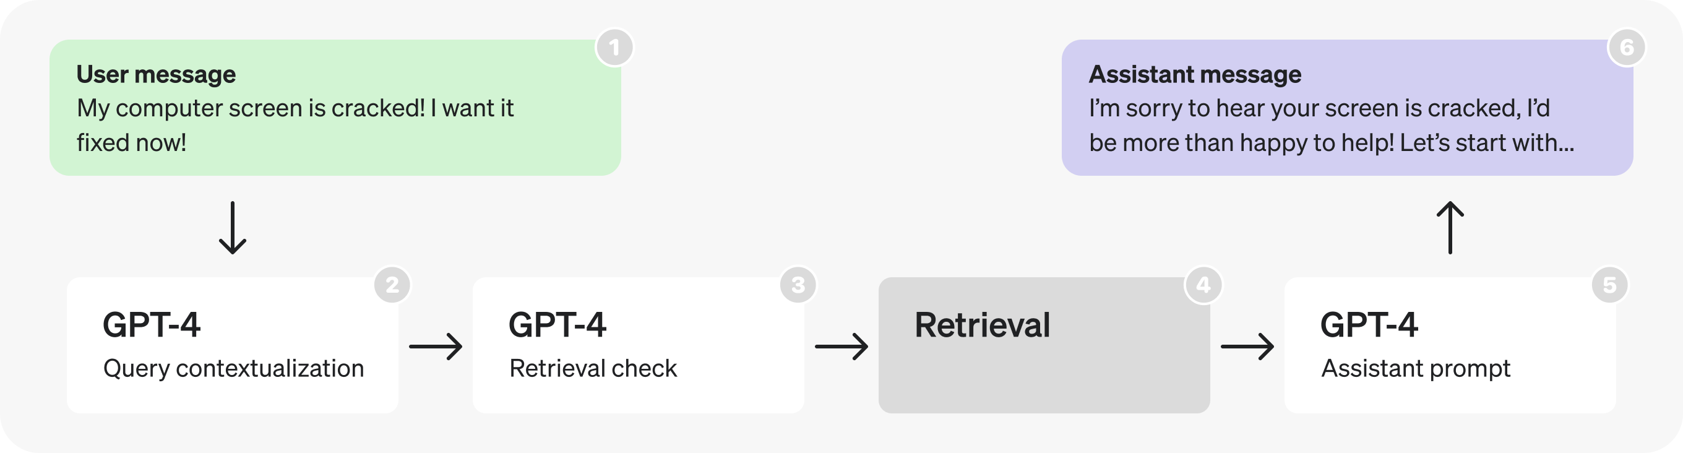Click the gray Retrieval box title

tap(982, 325)
